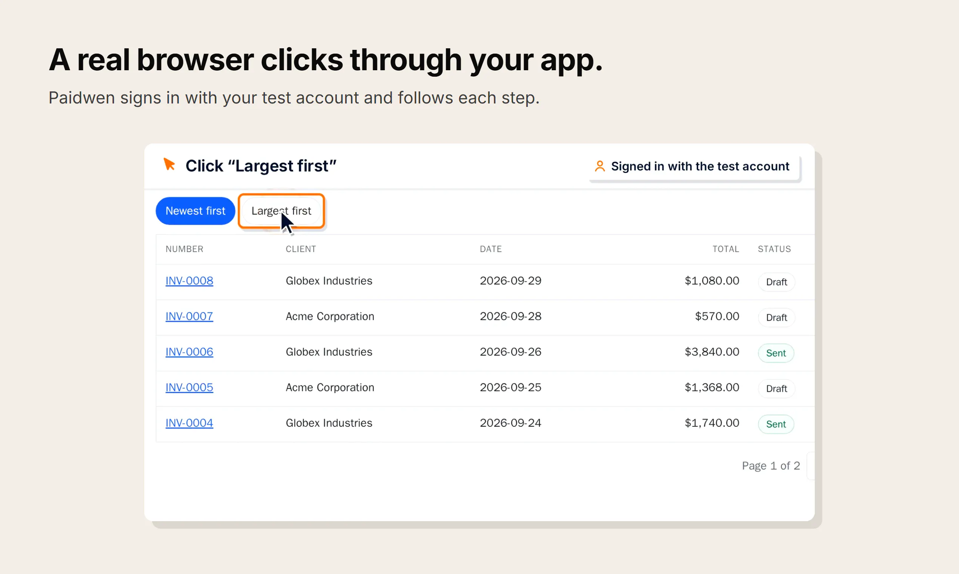Click the $1,740.00 total cell
This screenshot has width=959, height=574.
tap(712, 423)
